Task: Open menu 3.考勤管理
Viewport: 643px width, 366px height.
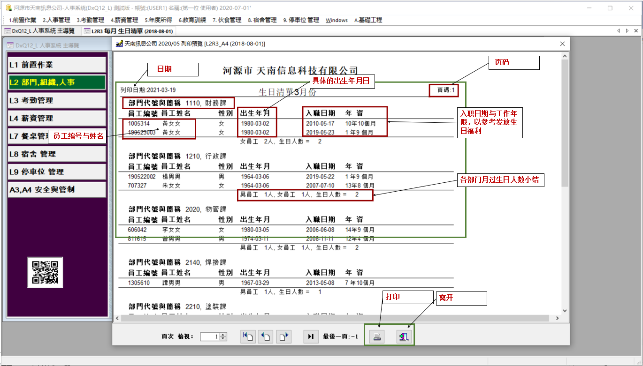Action: [x=90, y=20]
